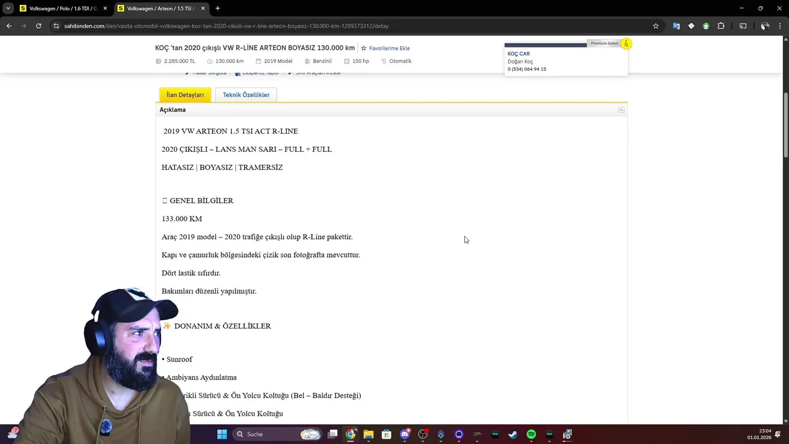Image resolution: width=789 pixels, height=444 pixels.
Task: Close the Volkswagen / Polo tab
Action: (105, 9)
